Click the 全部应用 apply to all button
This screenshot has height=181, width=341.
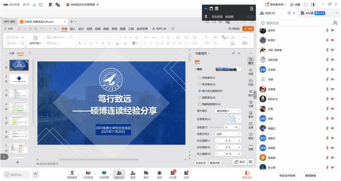(201, 163)
